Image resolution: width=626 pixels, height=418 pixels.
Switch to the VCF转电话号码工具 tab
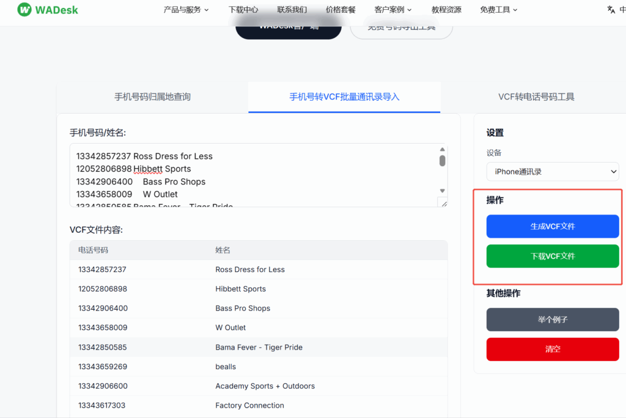point(536,97)
